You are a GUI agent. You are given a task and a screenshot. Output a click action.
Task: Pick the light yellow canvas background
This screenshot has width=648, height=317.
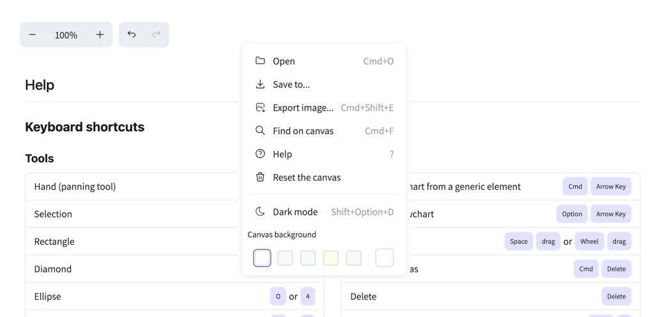click(331, 258)
